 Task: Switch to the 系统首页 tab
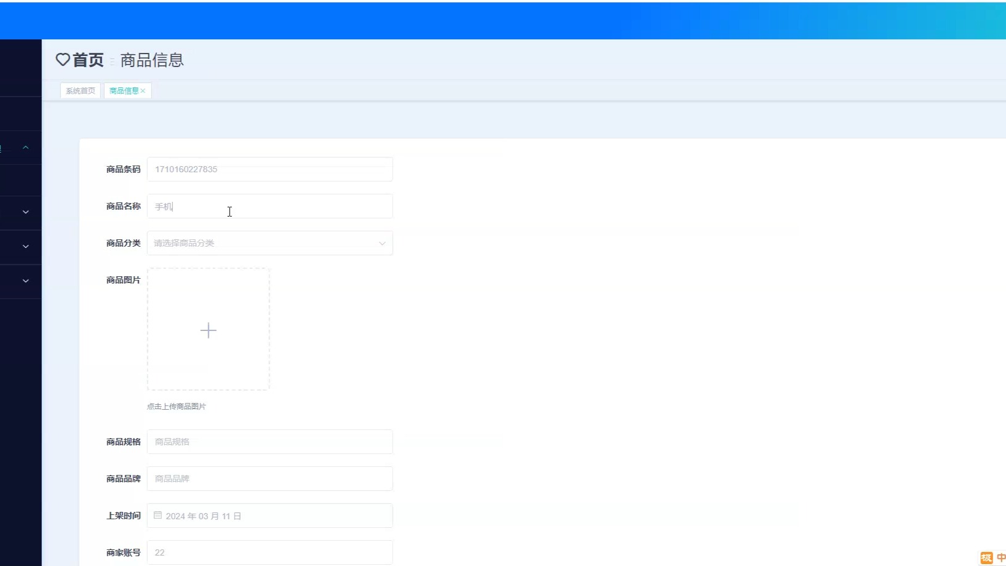click(81, 90)
